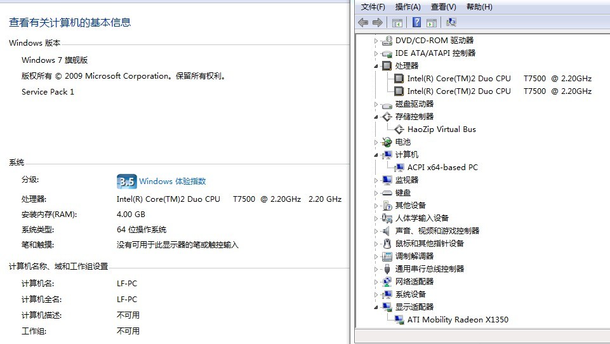Select the 鼠标和其他指针设备 category
610x344 pixels.
click(430, 244)
